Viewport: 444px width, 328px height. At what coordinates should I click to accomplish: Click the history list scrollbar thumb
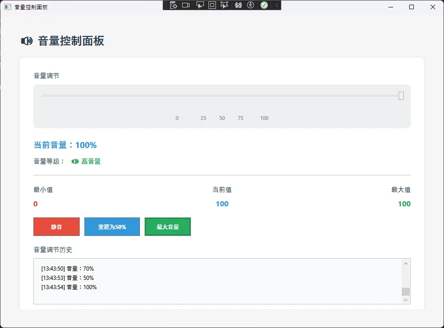pyautogui.click(x=406, y=291)
